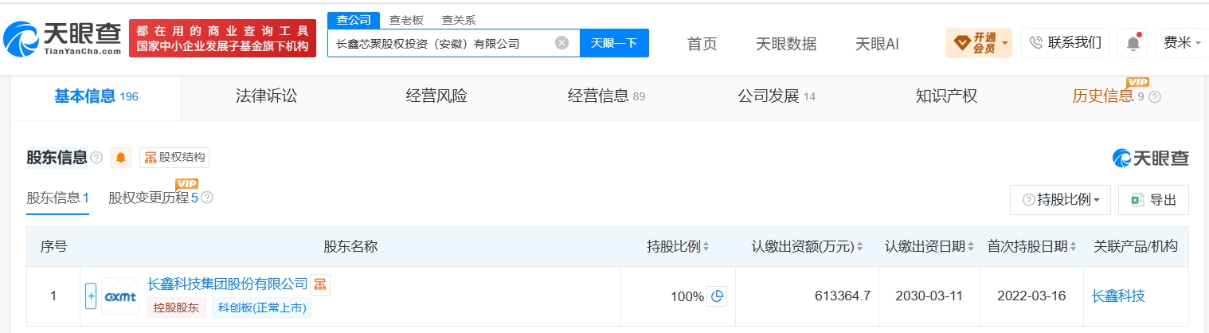The image size is (1209, 333).
Task: Open 天眼AI in the top navigation
Action: point(877,44)
